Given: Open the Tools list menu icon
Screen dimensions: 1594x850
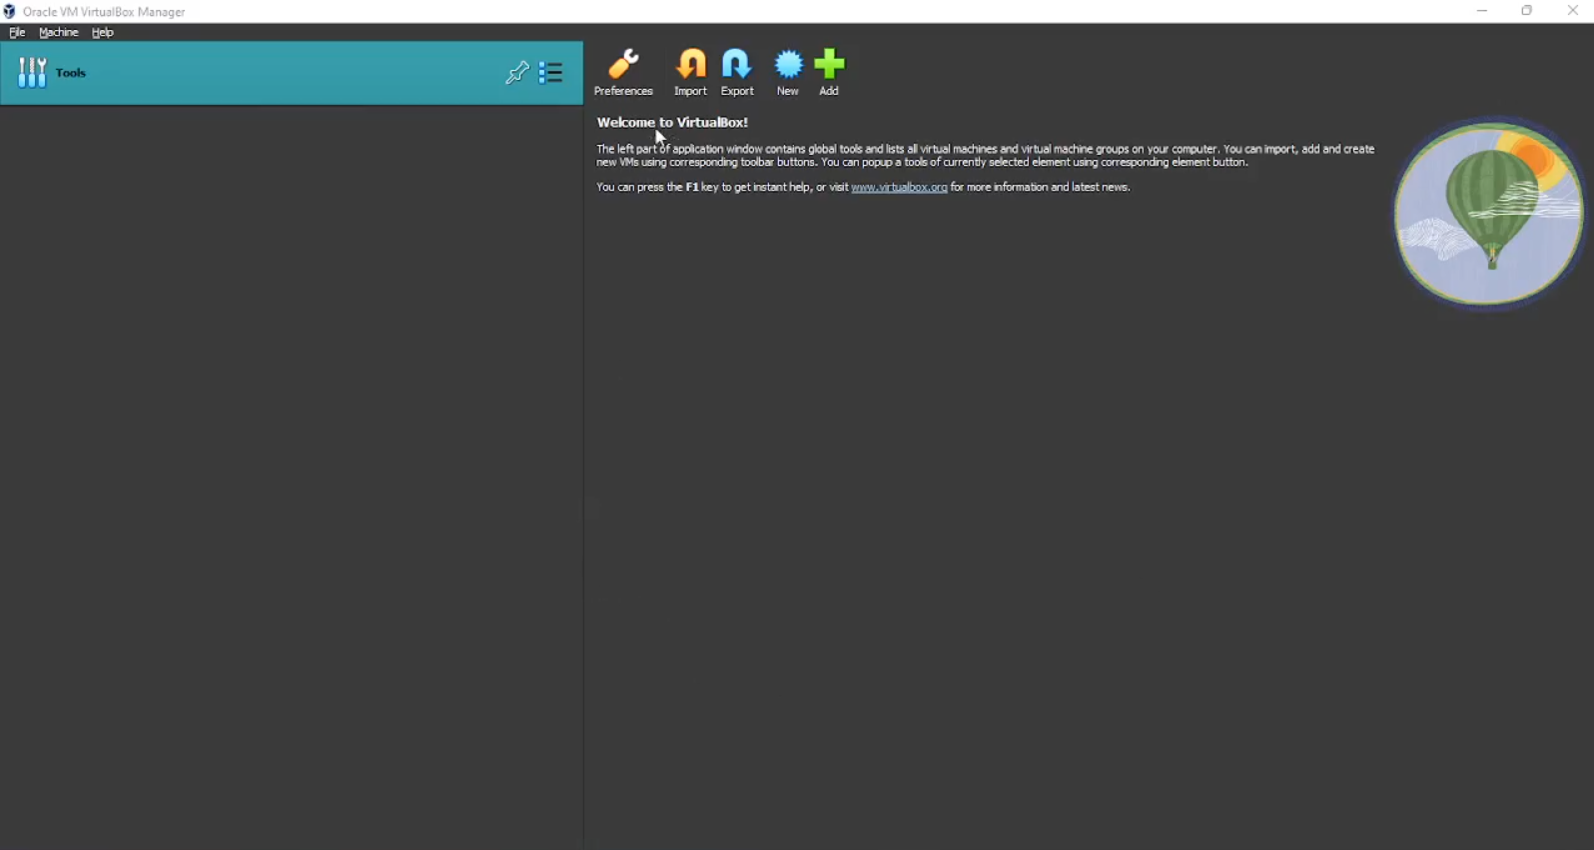Looking at the screenshot, I should (x=551, y=73).
